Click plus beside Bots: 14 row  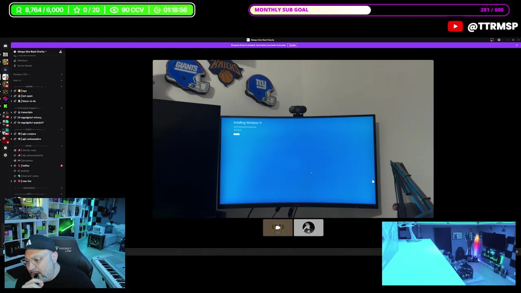[61, 80]
